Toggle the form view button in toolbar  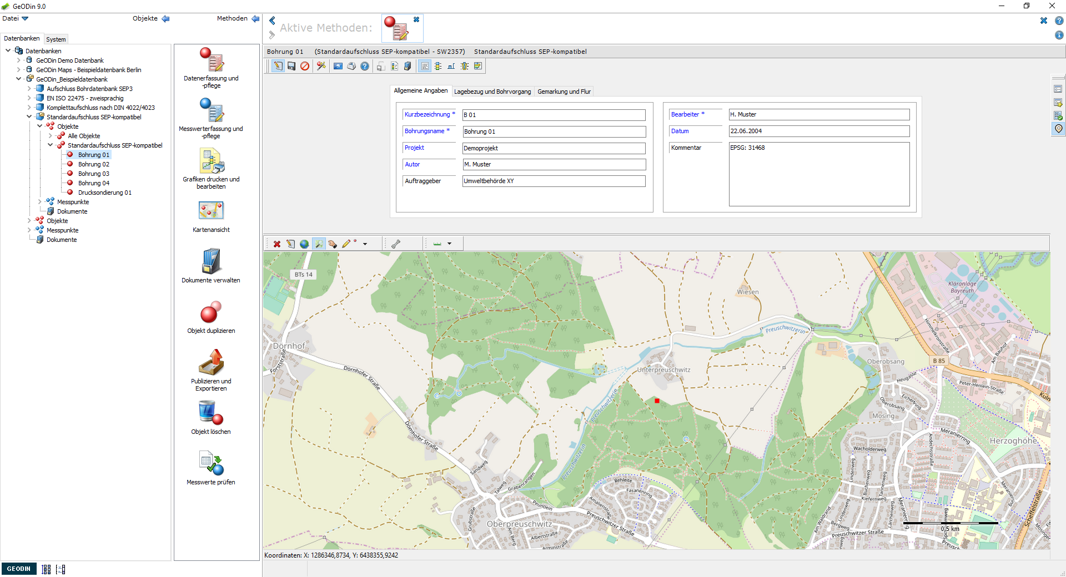(x=425, y=66)
